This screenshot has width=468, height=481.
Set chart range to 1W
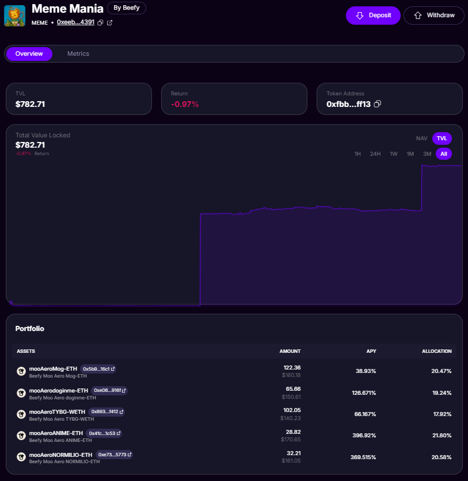[394, 154]
